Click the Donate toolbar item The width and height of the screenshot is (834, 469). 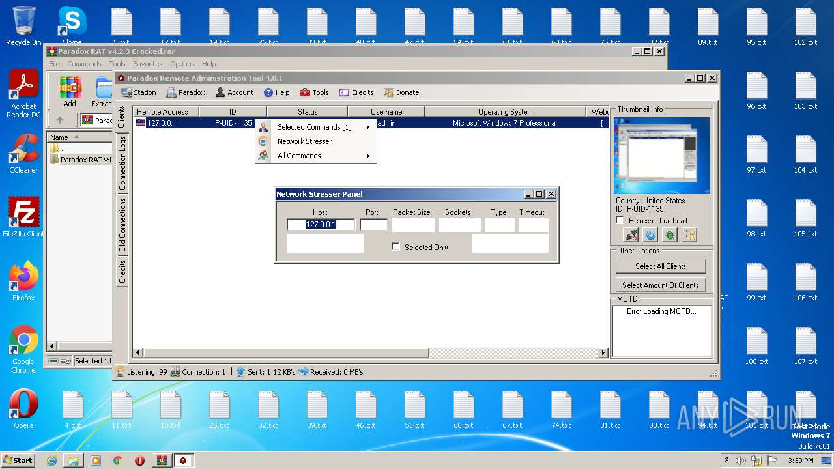click(x=401, y=92)
